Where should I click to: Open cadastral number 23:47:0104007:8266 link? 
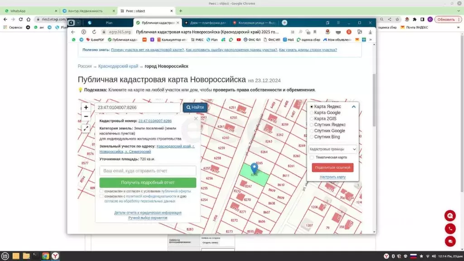click(x=155, y=121)
